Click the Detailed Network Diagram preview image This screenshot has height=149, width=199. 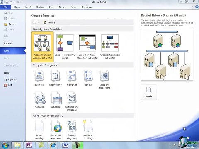(x=167, y=55)
